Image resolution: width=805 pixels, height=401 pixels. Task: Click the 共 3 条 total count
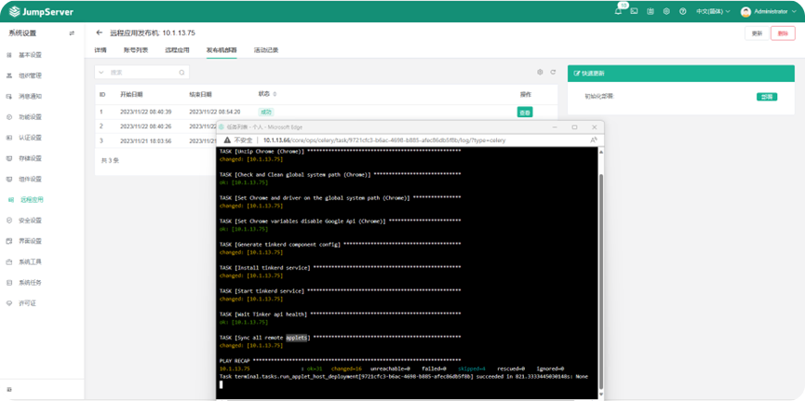point(111,160)
